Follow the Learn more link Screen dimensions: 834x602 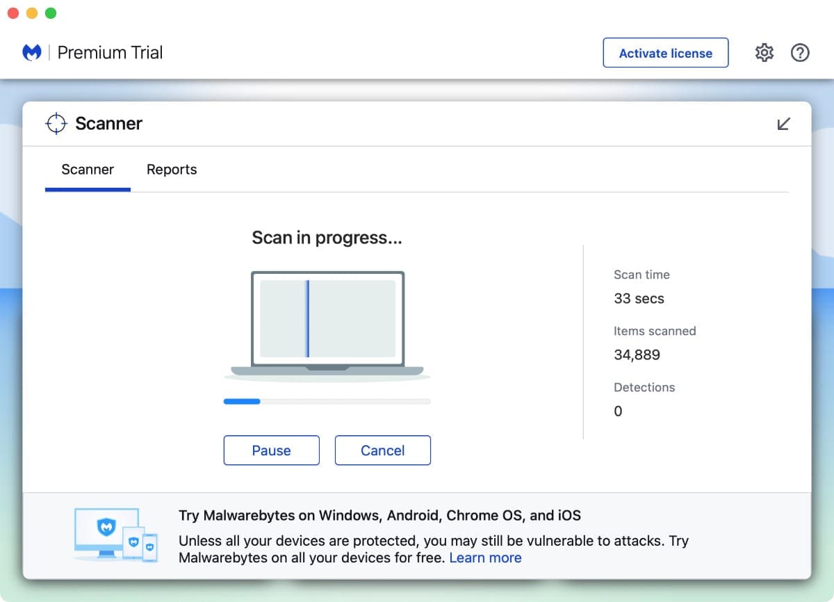click(x=485, y=558)
